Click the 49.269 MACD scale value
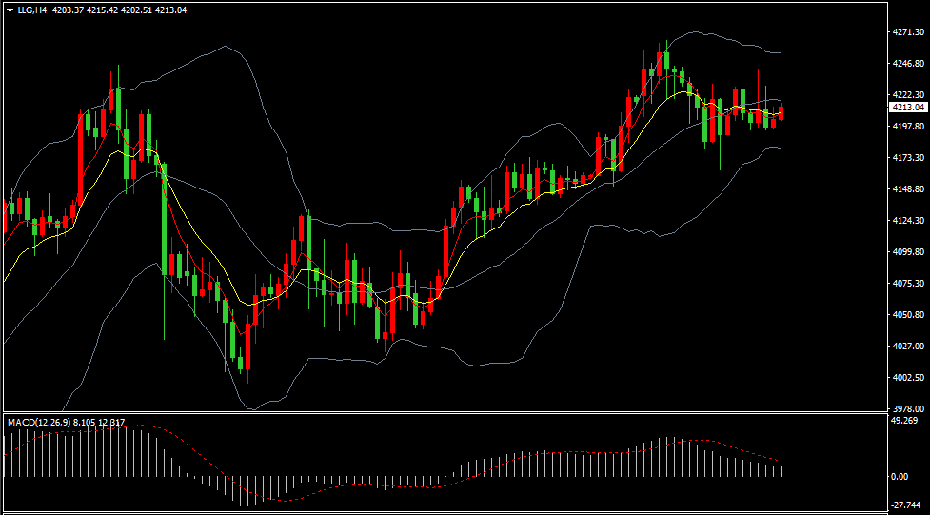 pyautogui.click(x=904, y=420)
